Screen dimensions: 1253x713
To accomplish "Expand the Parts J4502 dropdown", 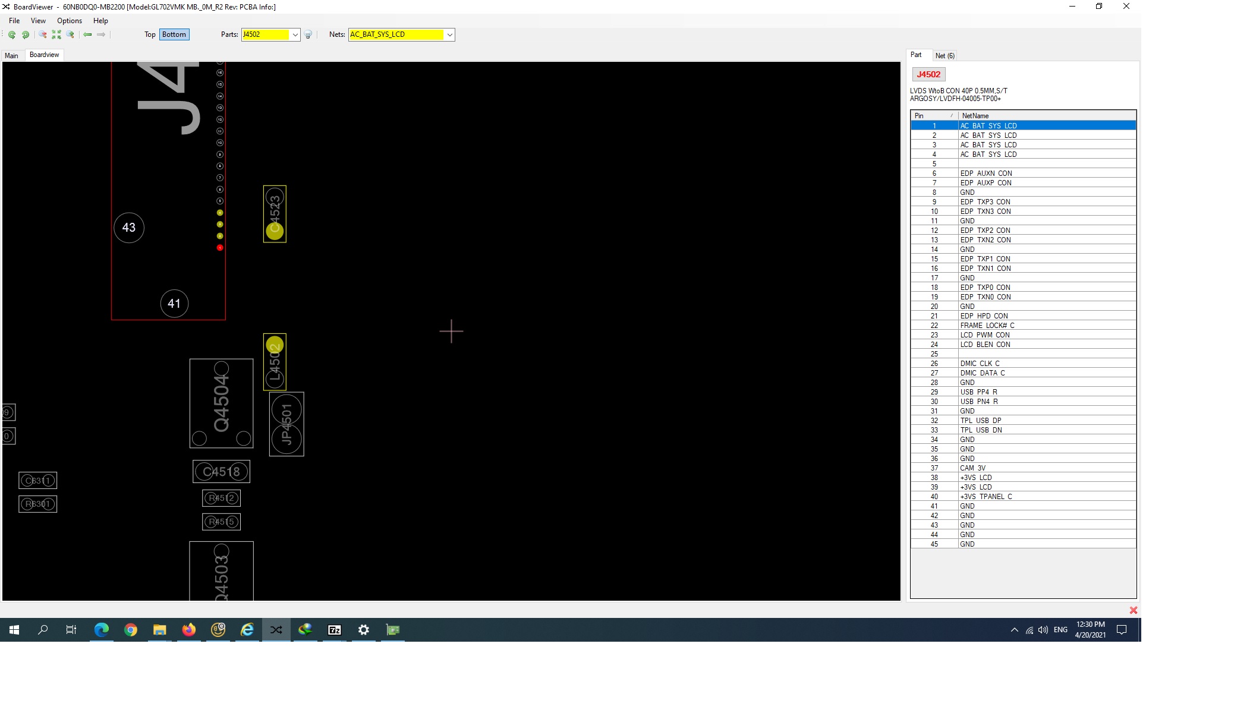I will (x=295, y=35).
